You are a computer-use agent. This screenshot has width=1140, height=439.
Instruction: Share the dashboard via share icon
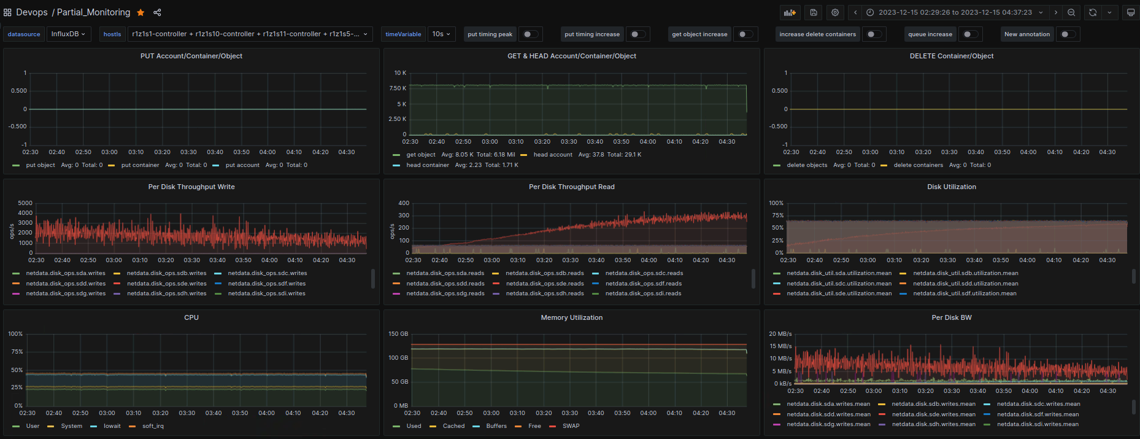pyautogui.click(x=157, y=12)
